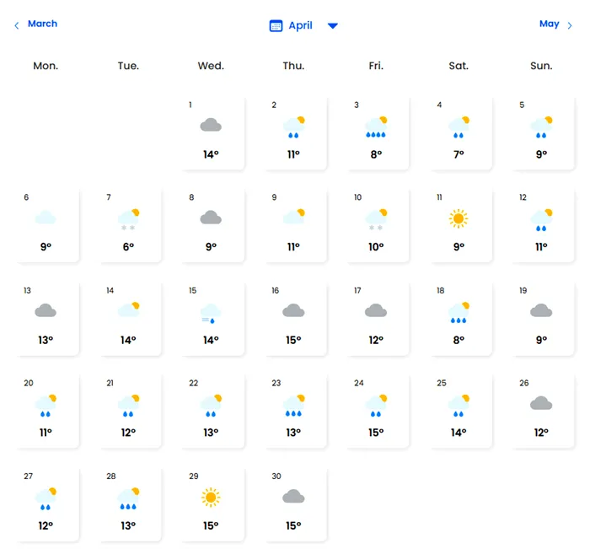Open April 30 forecast card
This screenshot has height=549, width=590.
293,503
